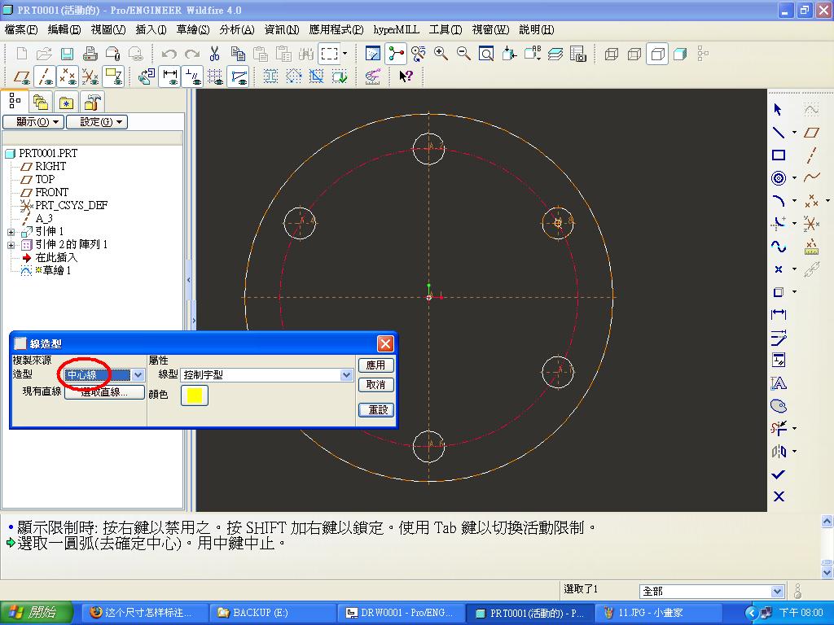The image size is (834, 625).
Task: Open the 線型 控制字型 dropdown arrow
Action: click(346, 375)
